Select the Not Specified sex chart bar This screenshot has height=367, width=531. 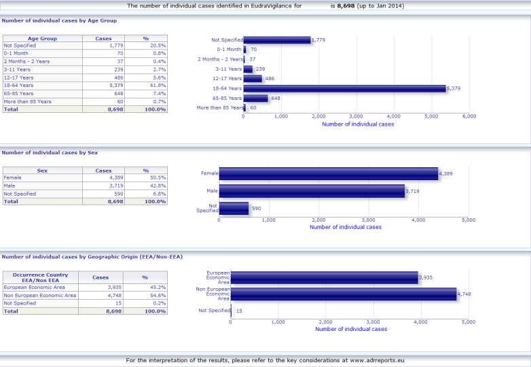click(x=234, y=209)
